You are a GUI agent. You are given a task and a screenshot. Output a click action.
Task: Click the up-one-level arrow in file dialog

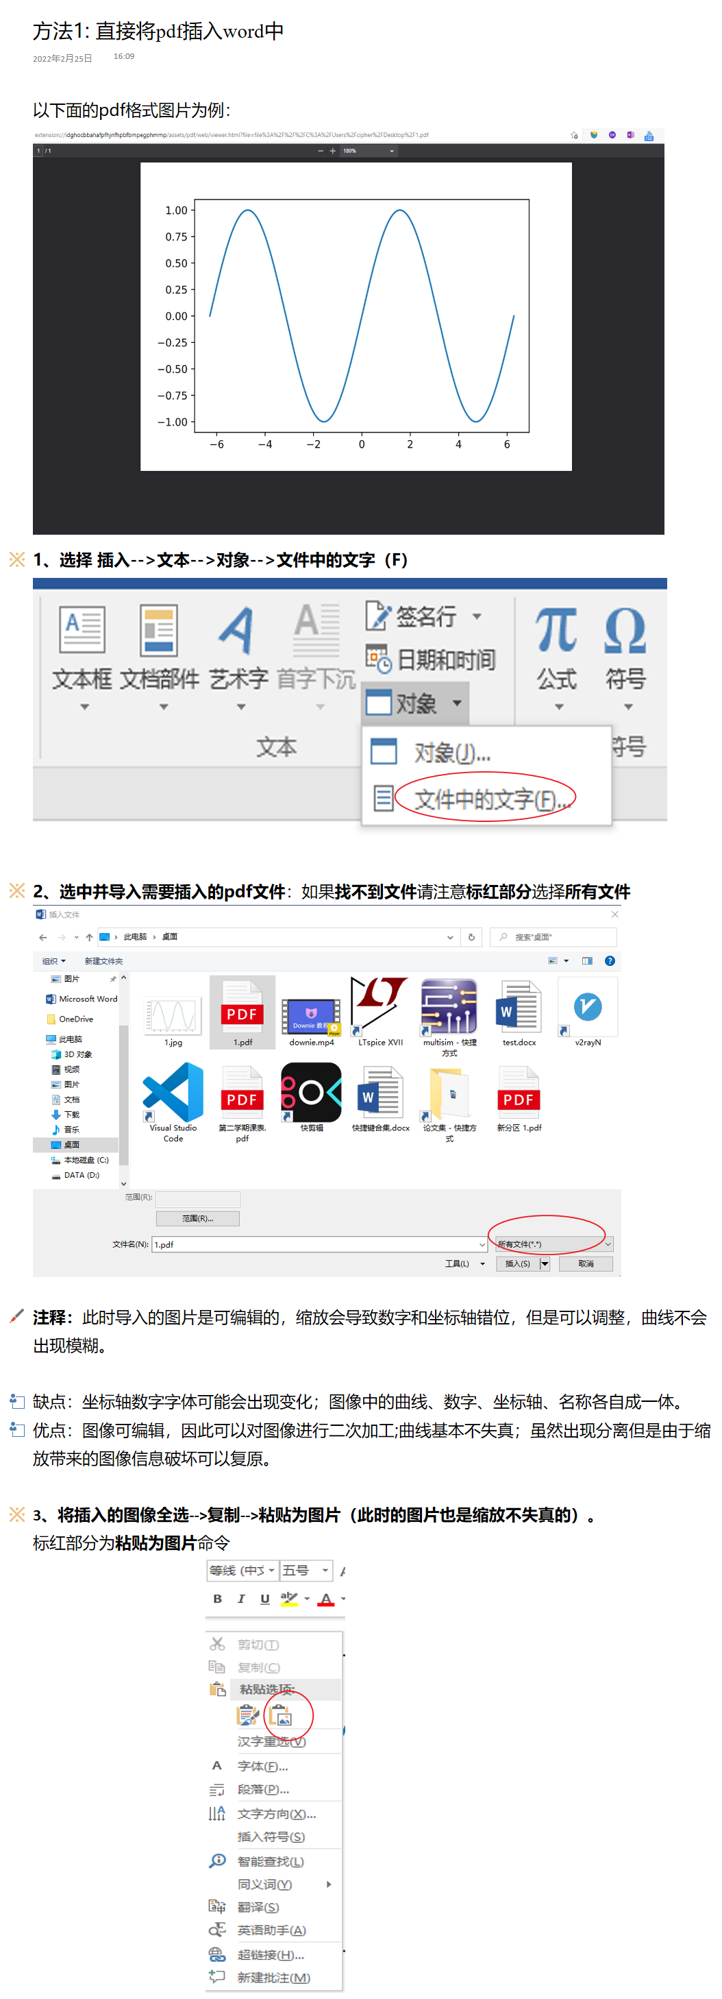pos(89,936)
